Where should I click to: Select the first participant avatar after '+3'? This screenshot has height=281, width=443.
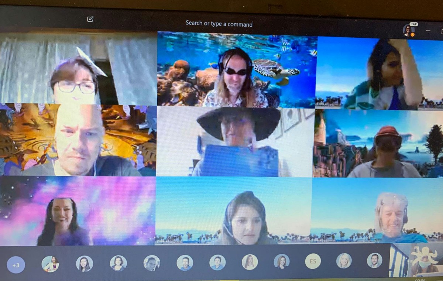(50, 264)
